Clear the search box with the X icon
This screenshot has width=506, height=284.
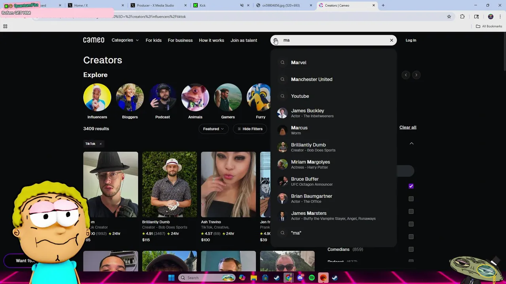click(391, 40)
